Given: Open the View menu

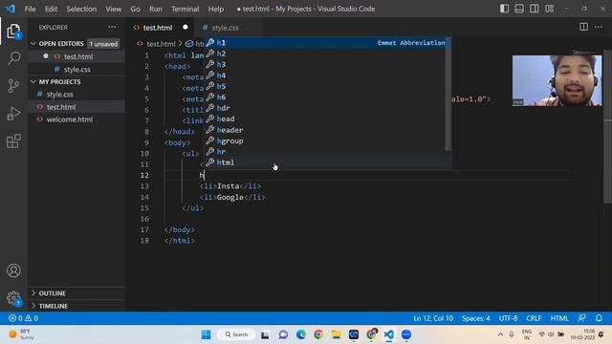Looking at the screenshot, I should point(113,9).
